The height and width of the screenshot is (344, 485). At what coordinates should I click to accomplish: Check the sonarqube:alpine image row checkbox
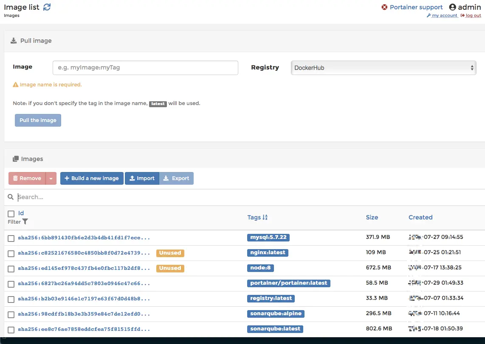(x=11, y=315)
